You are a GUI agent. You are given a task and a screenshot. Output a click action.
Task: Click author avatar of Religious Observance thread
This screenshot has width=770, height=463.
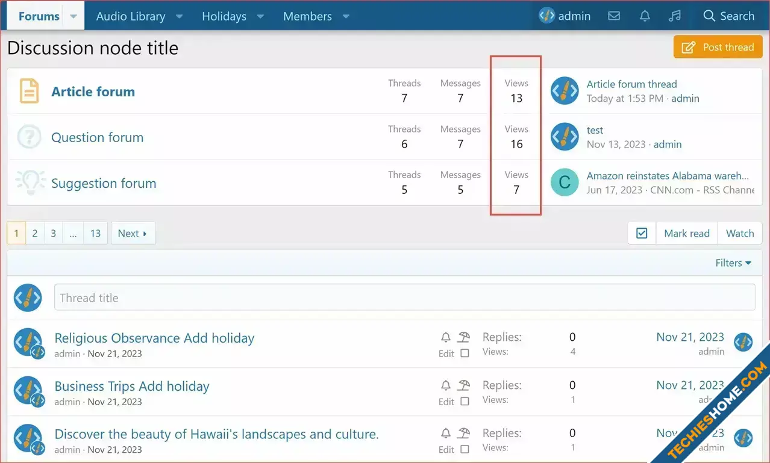click(28, 342)
